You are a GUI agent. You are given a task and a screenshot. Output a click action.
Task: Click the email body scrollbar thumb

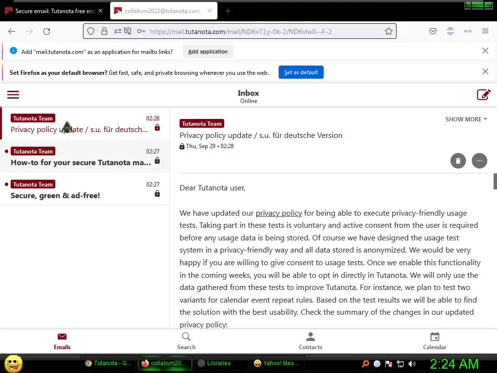(x=495, y=182)
